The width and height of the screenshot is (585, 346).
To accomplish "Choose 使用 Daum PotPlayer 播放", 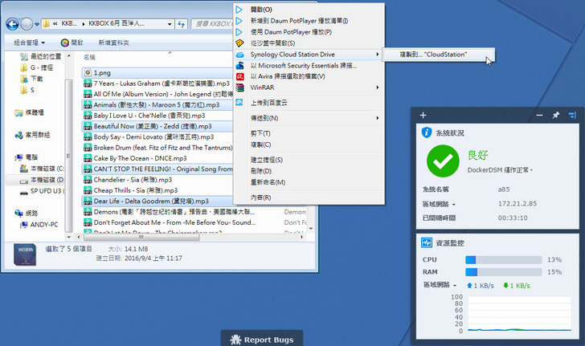I will [x=309, y=32].
